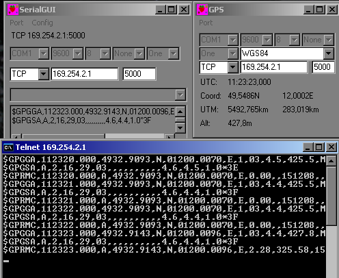This screenshot has width=339, height=278.
Task: Open the Config menu in SerialGUI
Action: (x=42, y=23)
